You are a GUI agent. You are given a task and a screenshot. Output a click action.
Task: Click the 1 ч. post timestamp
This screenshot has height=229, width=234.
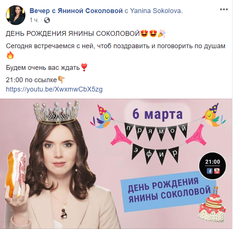tap(34, 20)
